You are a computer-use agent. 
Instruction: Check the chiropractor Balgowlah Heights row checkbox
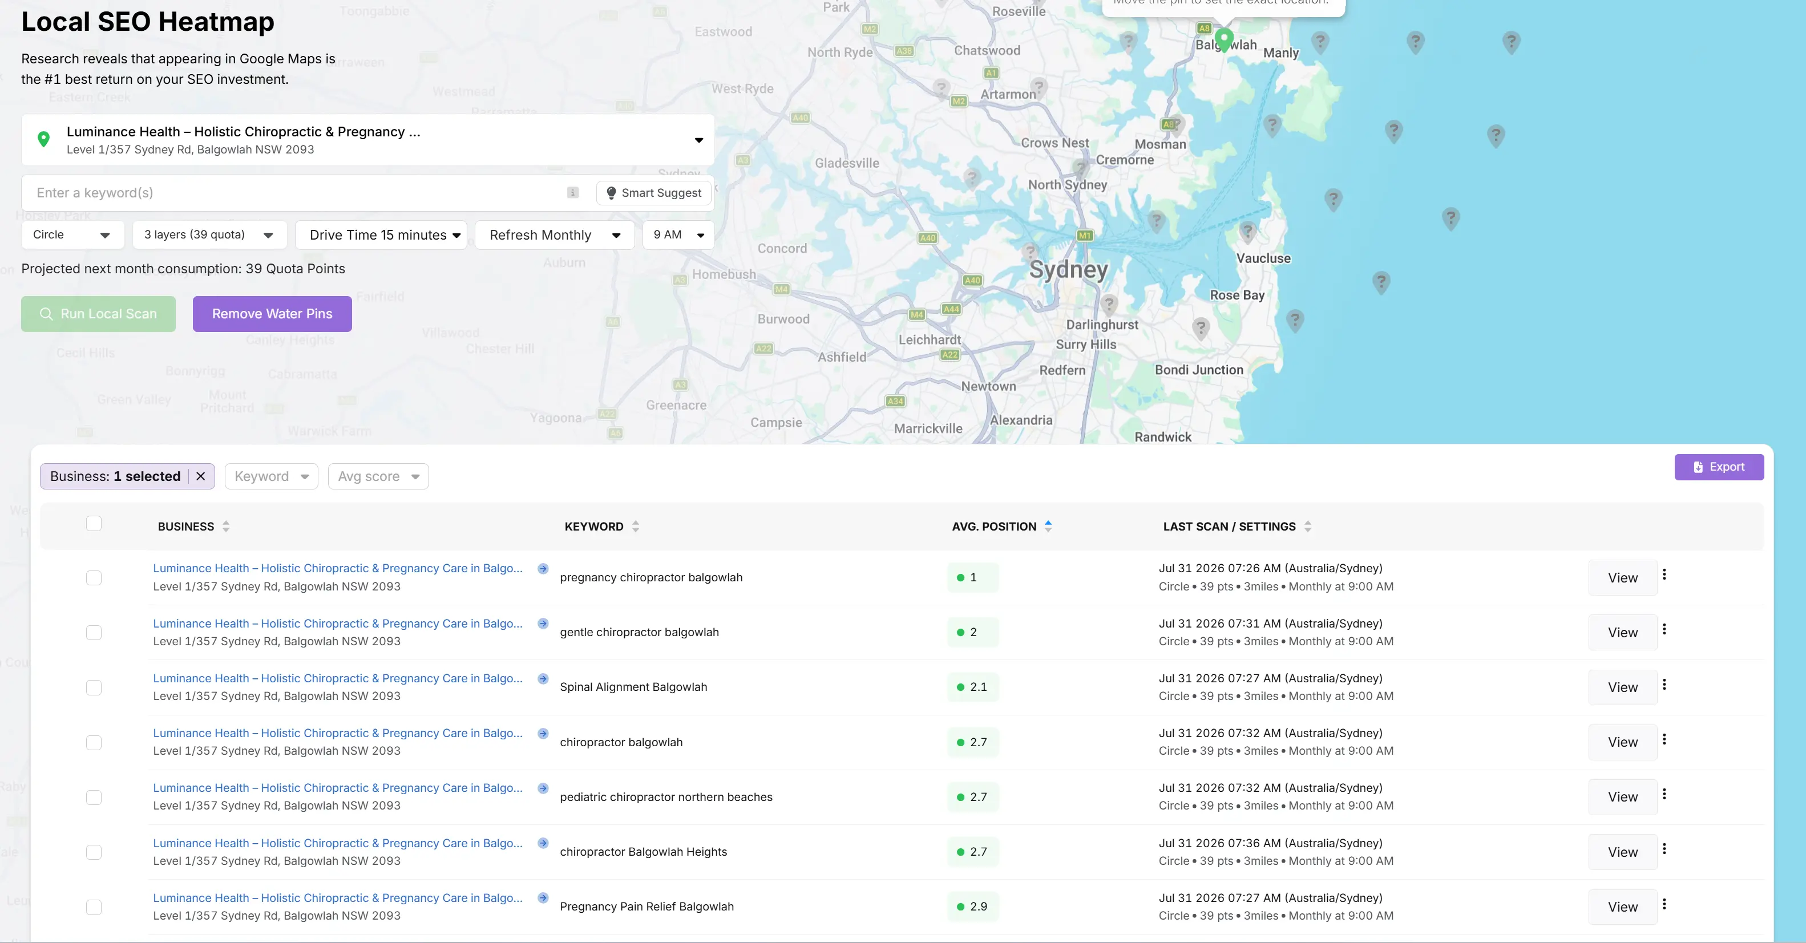[x=94, y=852]
